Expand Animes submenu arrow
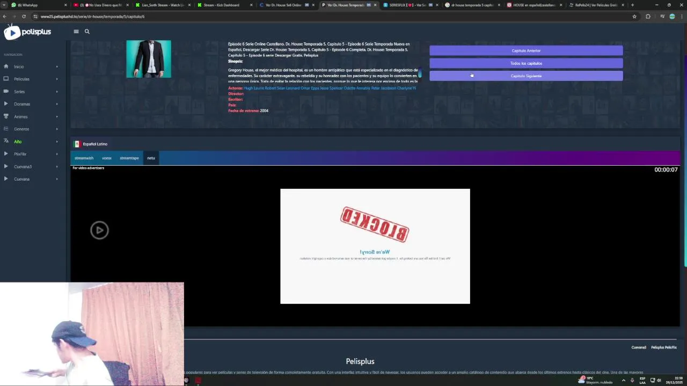 [57, 116]
